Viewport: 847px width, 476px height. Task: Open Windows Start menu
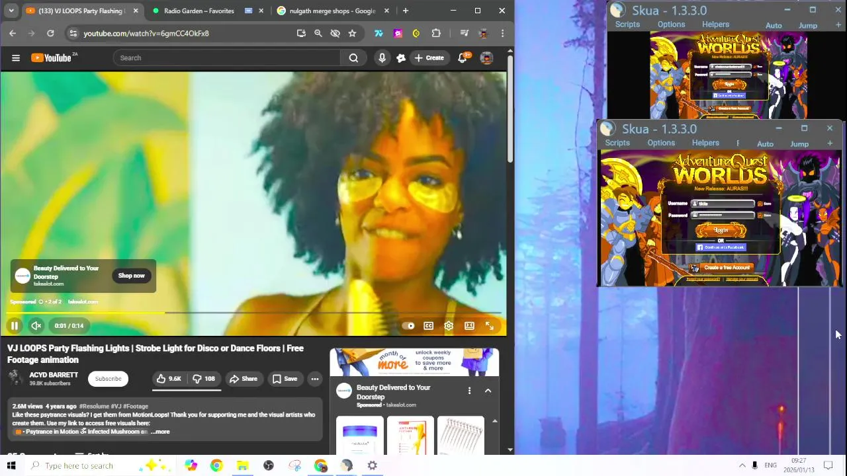tap(11, 465)
